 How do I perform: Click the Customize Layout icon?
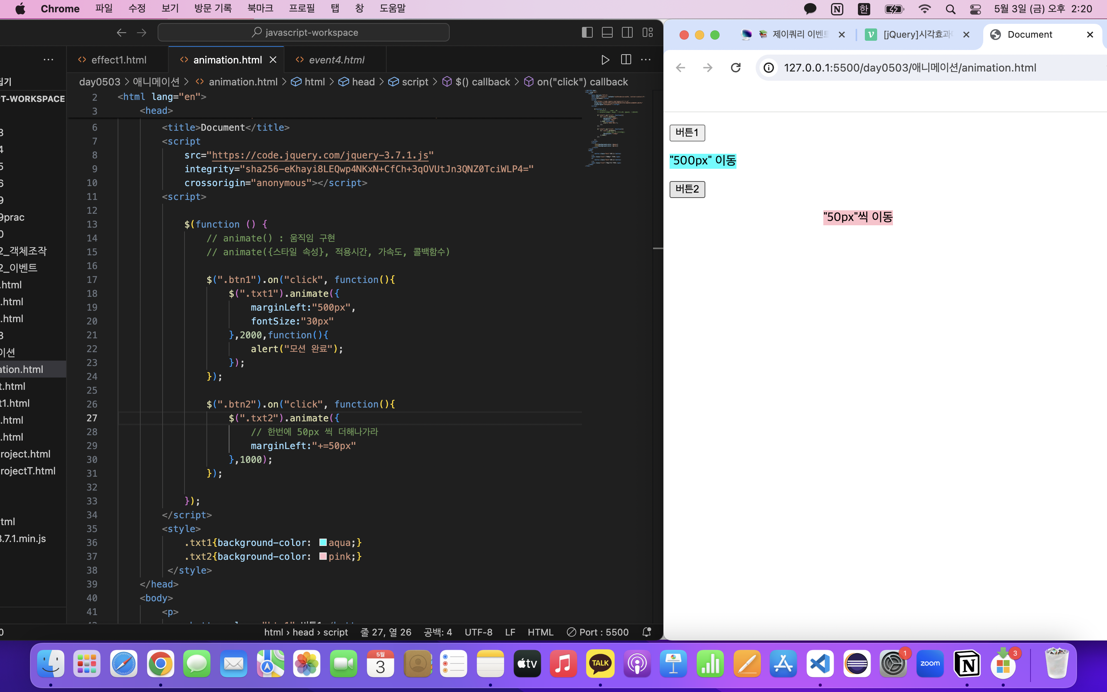pos(647,33)
